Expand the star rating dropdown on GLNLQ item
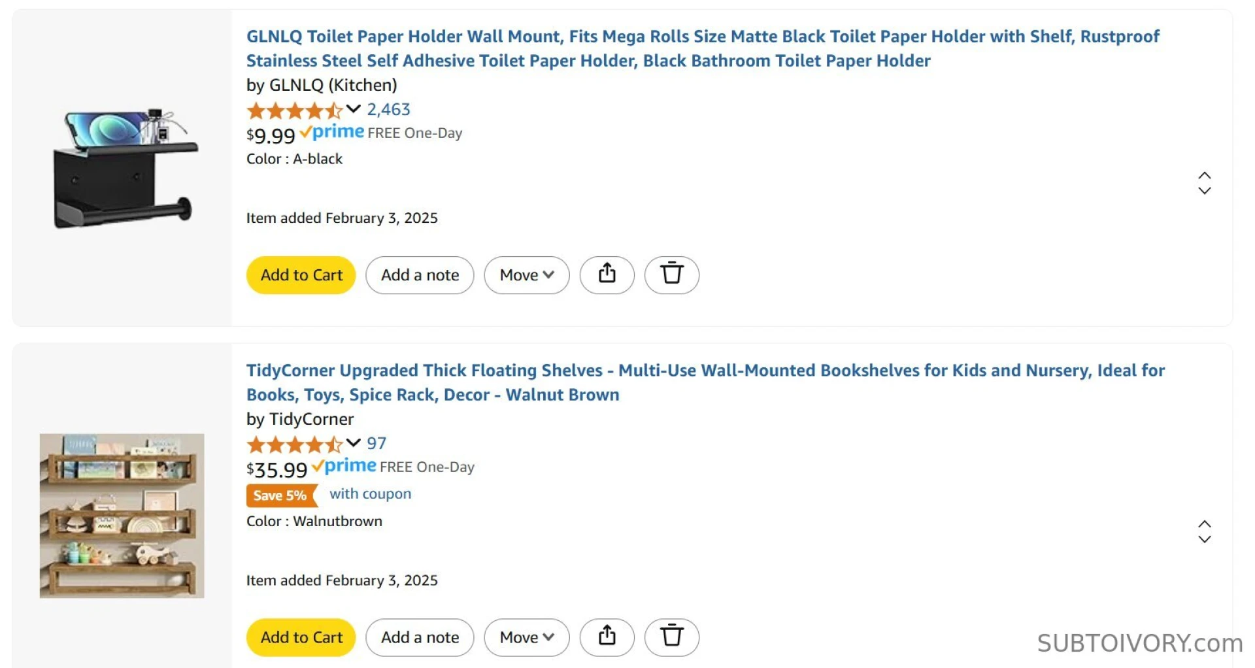 pyautogui.click(x=352, y=110)
